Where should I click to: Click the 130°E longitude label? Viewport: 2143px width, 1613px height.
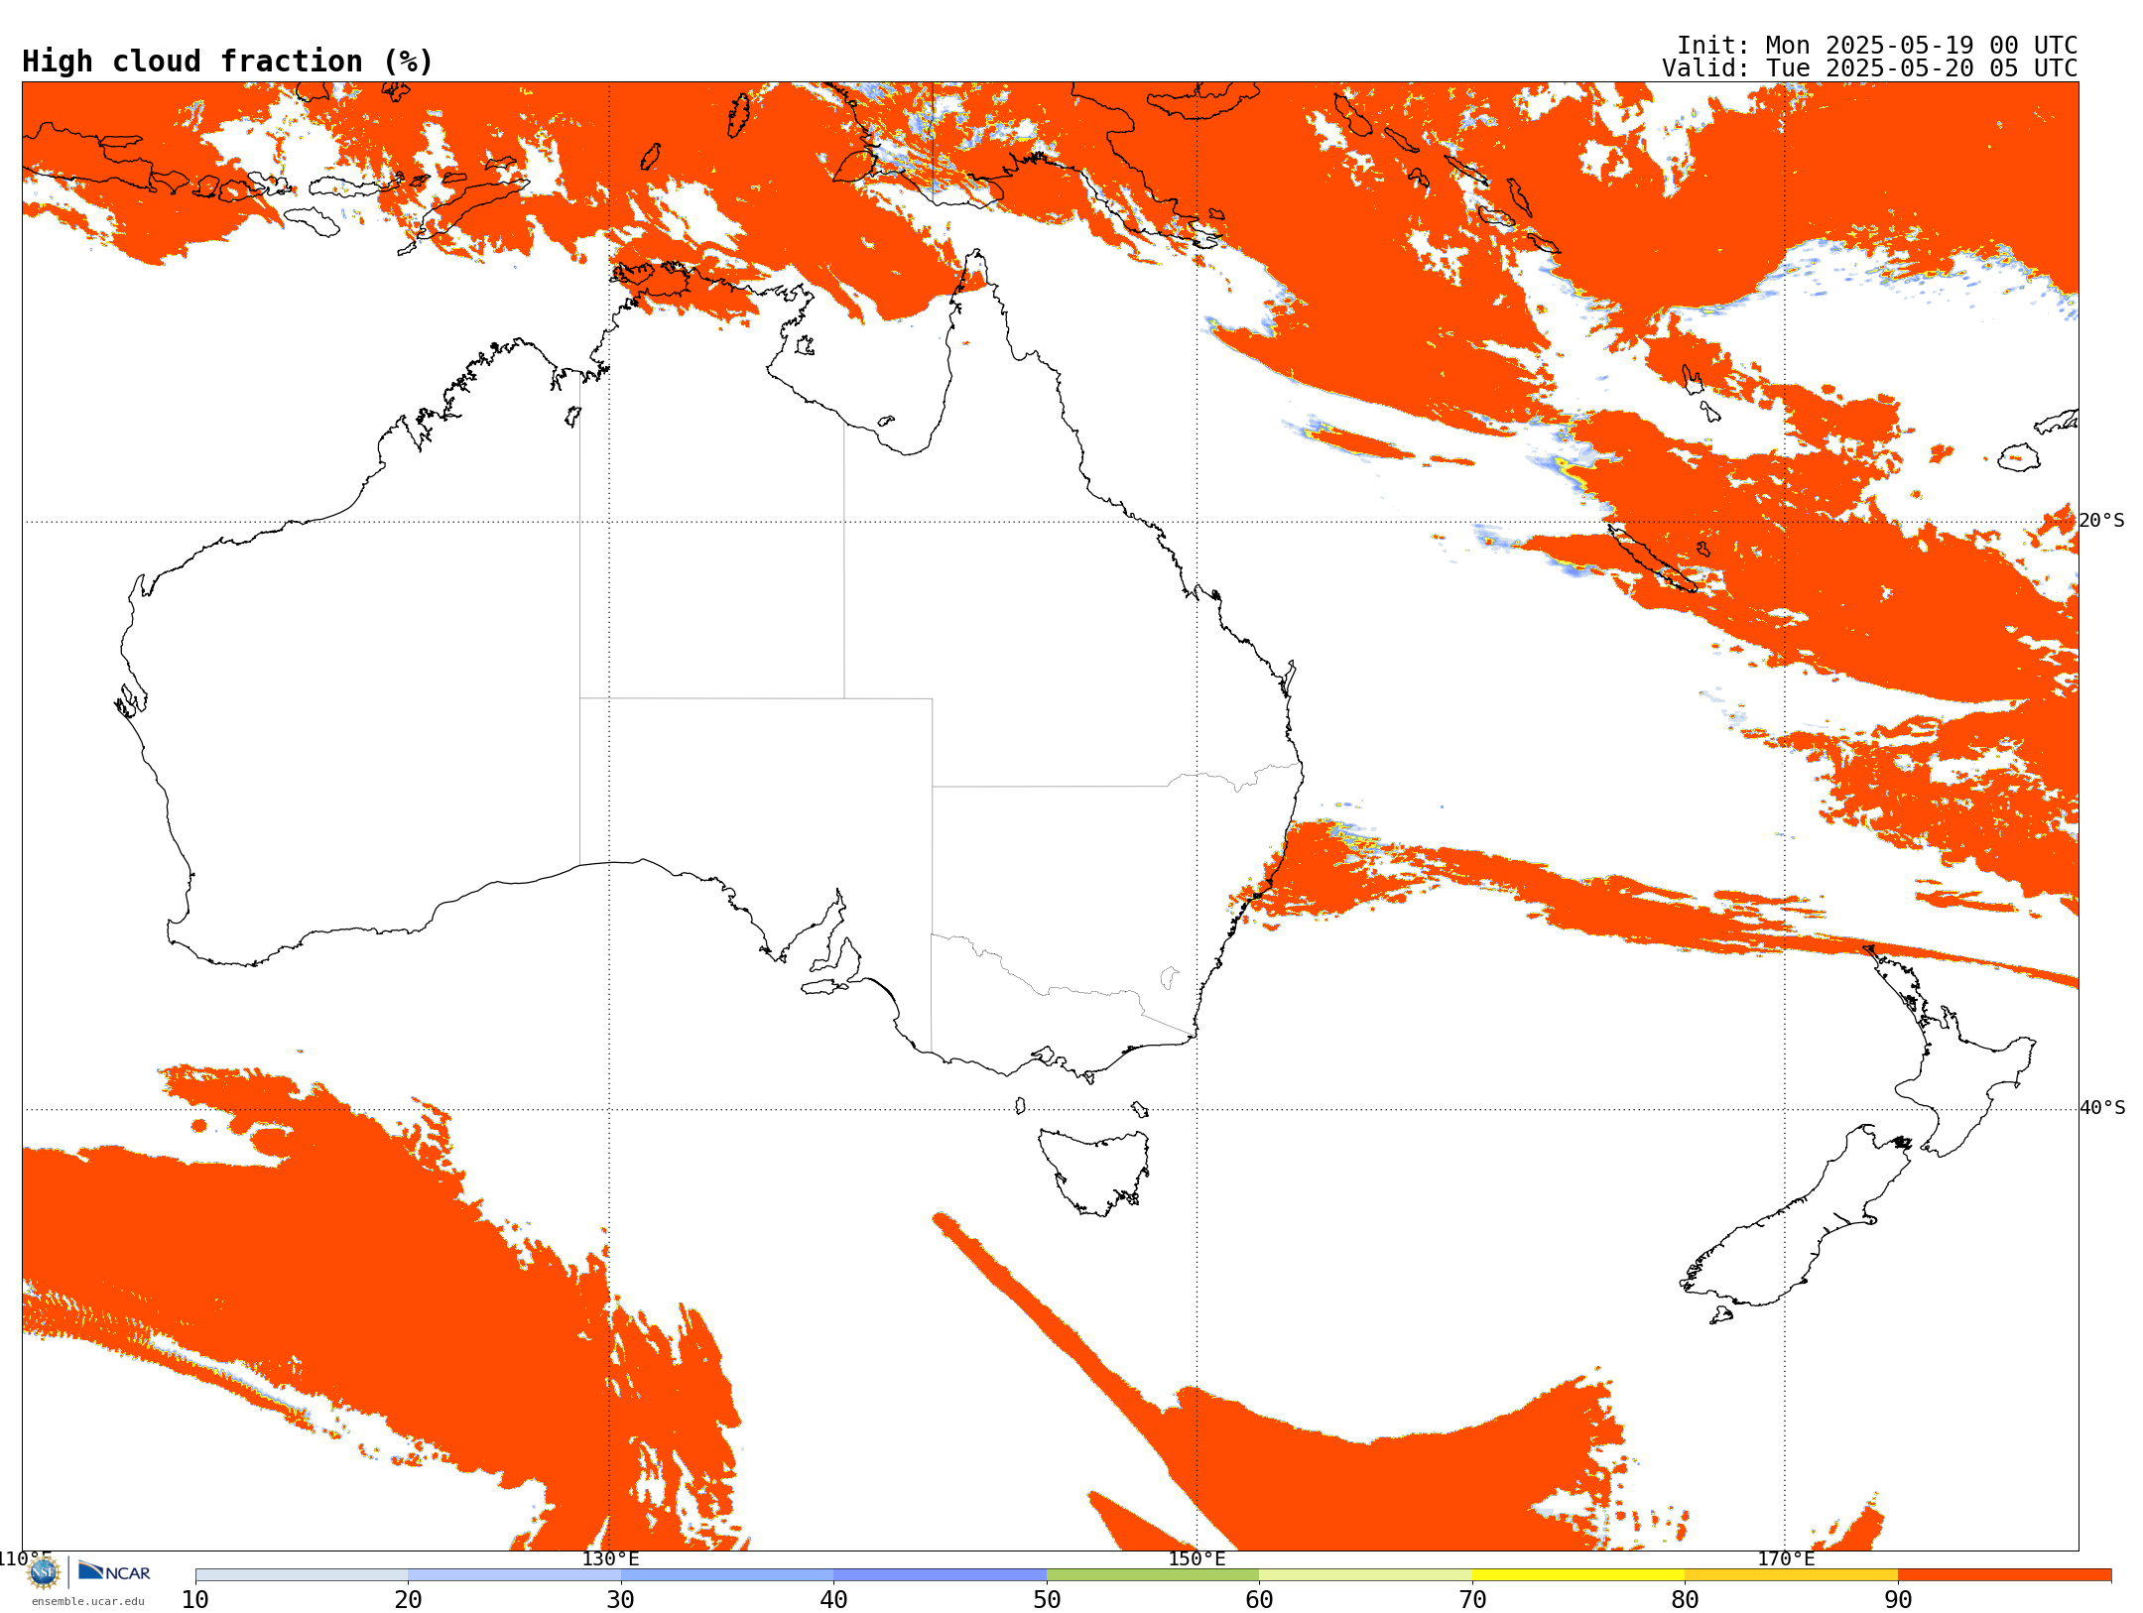(x=610, y=1558)
